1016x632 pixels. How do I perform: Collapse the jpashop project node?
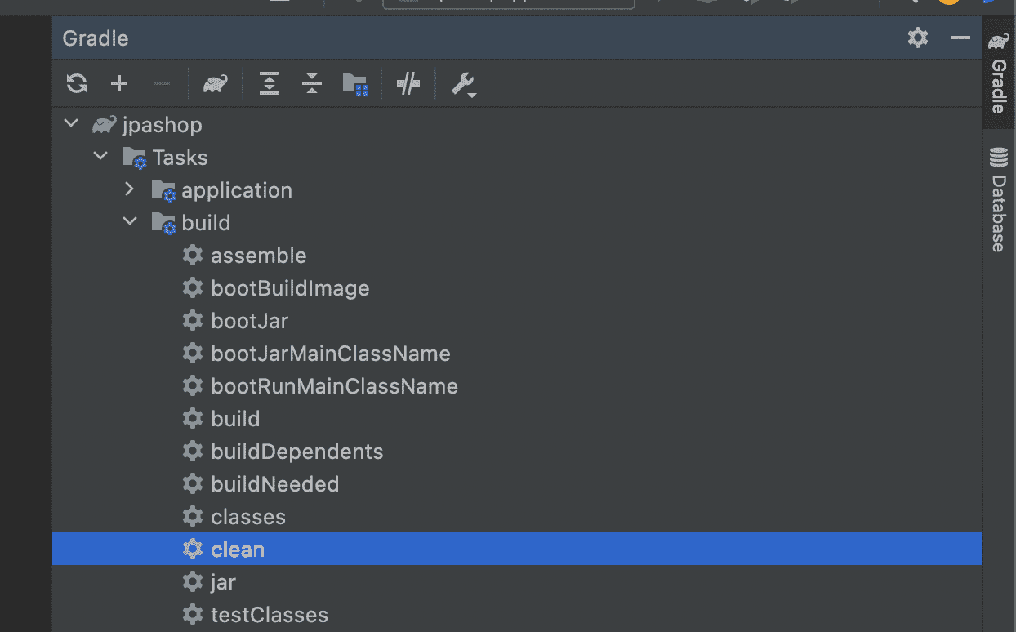point(72,124)
